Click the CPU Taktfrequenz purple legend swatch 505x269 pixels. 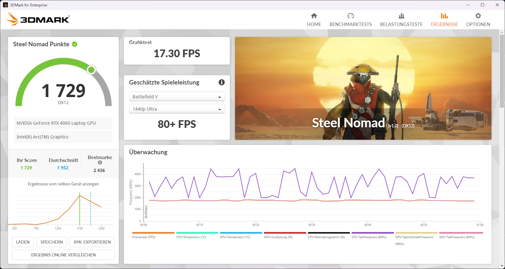[372, 233]
